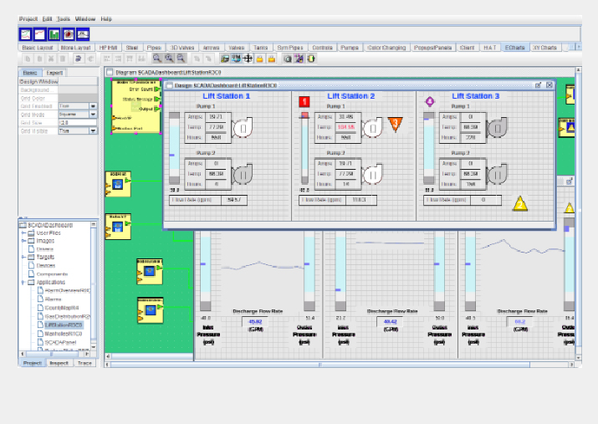Select Devices in the project tree
598x424 pixels.
pyautogui.click(x=46, y=265)
